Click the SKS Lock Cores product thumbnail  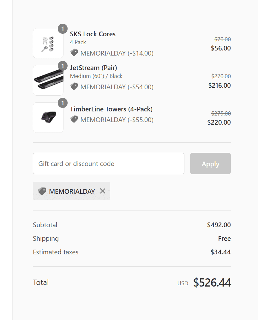(48, 44)
